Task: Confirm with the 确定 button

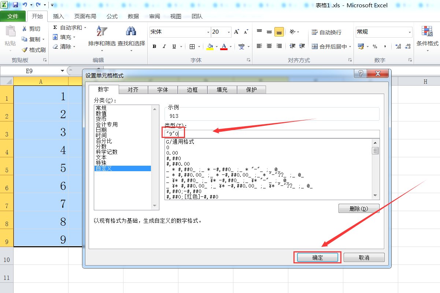Action: pos(317,257)
